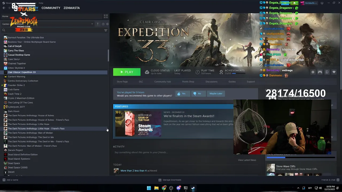The width and height of the screenshot is (342, 192).
Task: Open the collections grid view icon
Action: (x=106, y=16)
